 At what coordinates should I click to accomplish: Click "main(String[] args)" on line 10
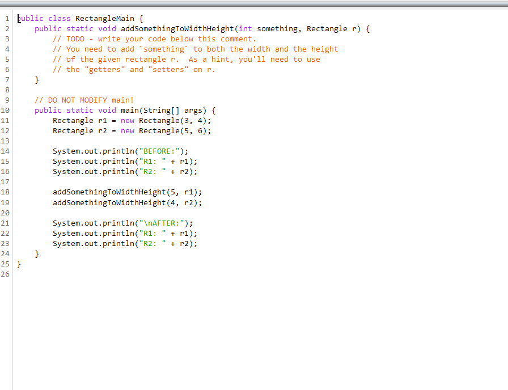163,111
